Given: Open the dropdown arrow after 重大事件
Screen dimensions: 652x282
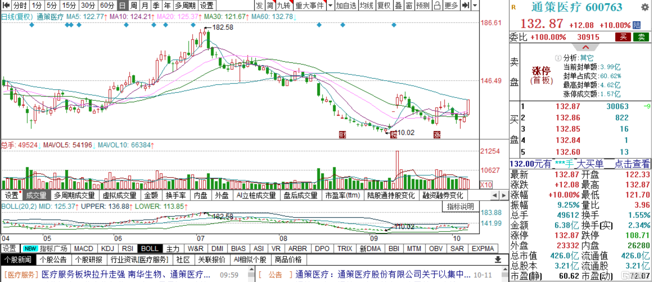Looking at the screenshot, I should pyautogui.click(x=330, y=5).
